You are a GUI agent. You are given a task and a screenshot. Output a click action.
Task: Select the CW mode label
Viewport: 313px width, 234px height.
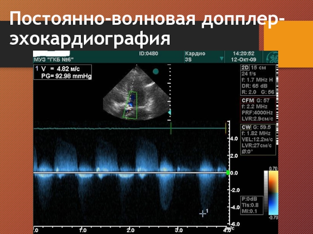tap(246, 127)
